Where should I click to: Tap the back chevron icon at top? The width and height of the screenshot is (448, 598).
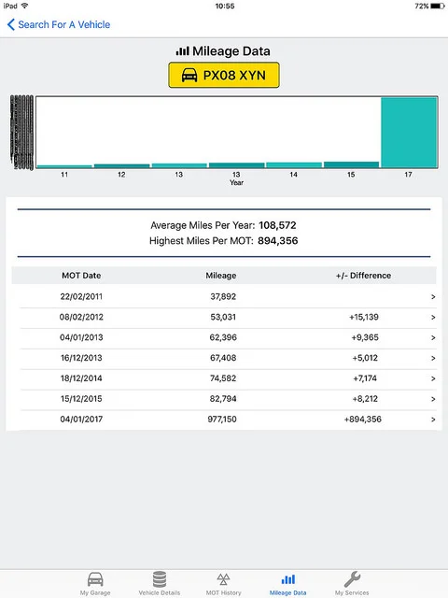(x=10, y=25)
